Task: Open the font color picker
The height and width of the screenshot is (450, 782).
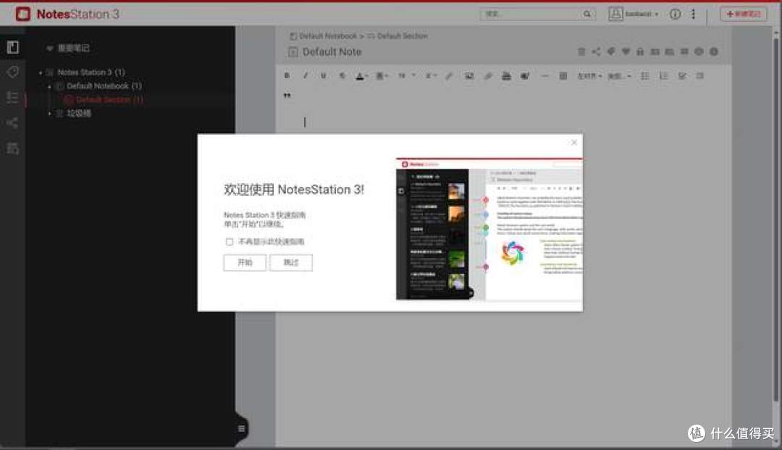Action: [361, 76]
